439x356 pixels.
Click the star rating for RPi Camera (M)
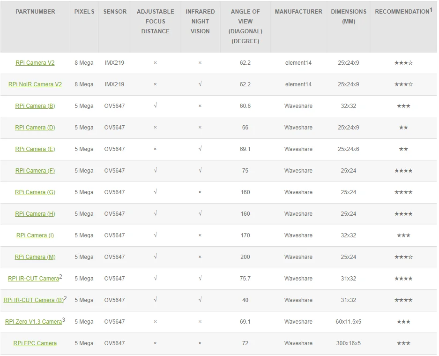pos(403,257)
